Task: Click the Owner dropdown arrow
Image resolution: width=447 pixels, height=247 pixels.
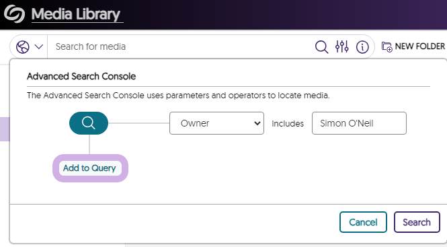Action: click(257, 123)
